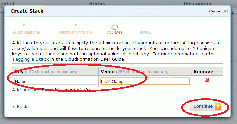The image size is (237, 124).
Task: Select the ADD TAGS step label
Action: click(115, 32)
